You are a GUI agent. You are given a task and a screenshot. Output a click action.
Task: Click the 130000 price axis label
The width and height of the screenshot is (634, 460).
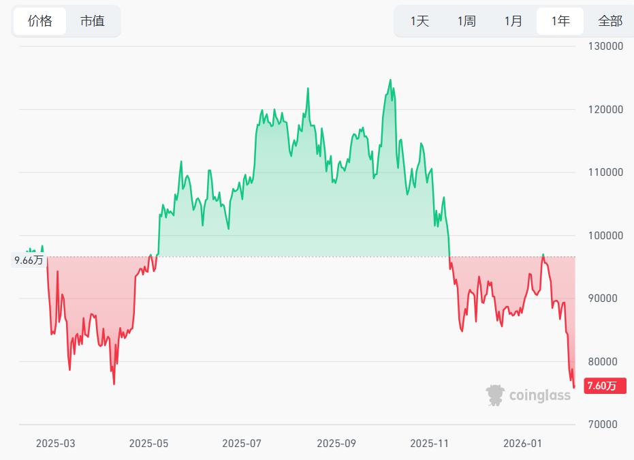point(605,46)
